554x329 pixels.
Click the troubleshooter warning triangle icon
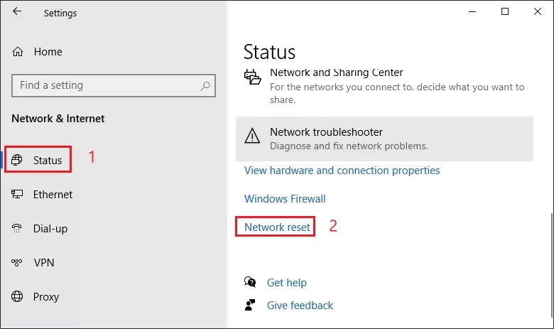tap(252, 136)
